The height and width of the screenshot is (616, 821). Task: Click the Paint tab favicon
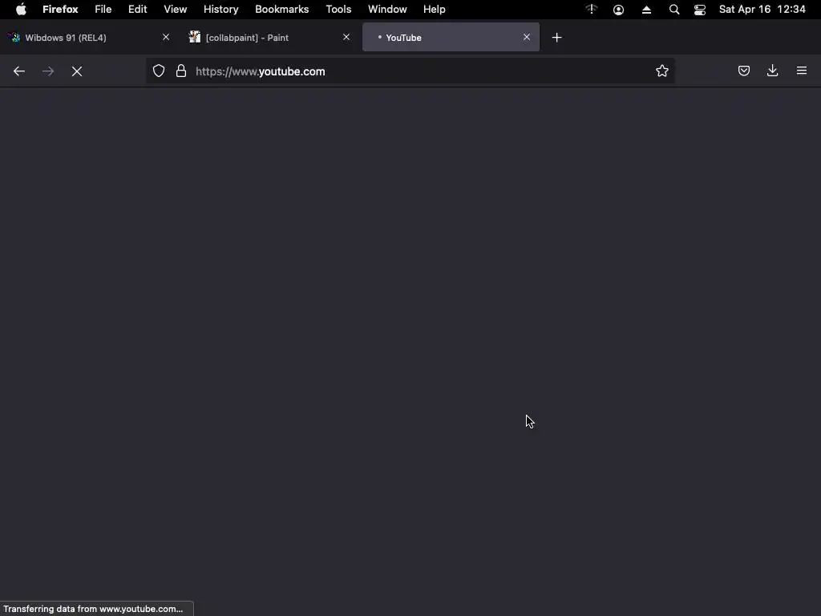(x=195, y=37)
